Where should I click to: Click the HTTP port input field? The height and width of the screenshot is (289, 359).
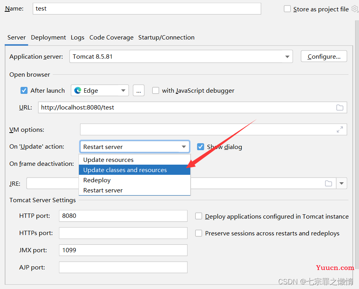(x=123, y=216)
